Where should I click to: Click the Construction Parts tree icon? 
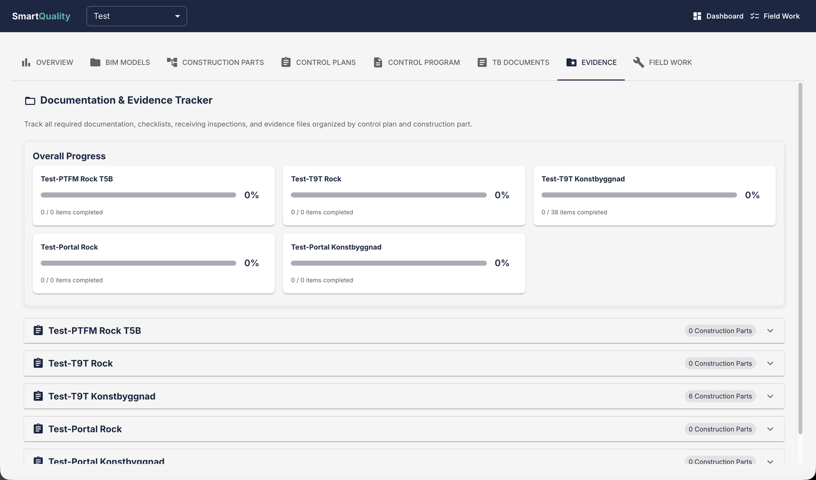point(172,62)
